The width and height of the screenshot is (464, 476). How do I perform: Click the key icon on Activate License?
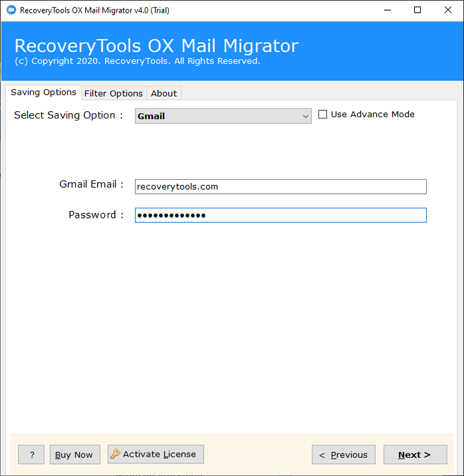[x=115, y=454]
